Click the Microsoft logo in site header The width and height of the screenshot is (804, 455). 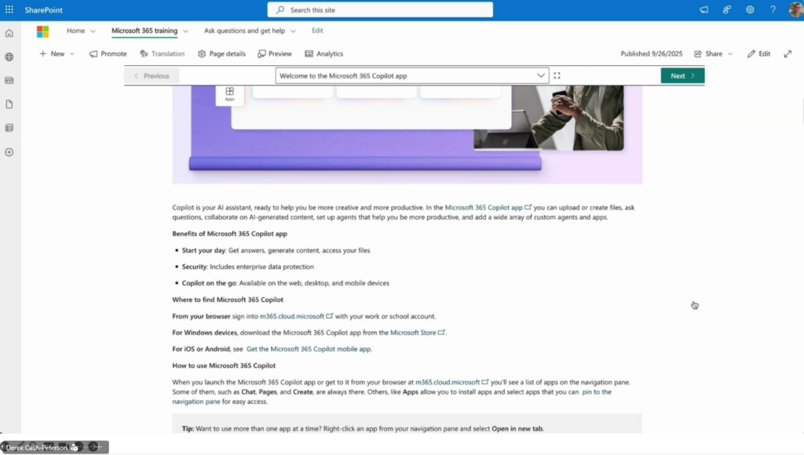pos(42,31)
